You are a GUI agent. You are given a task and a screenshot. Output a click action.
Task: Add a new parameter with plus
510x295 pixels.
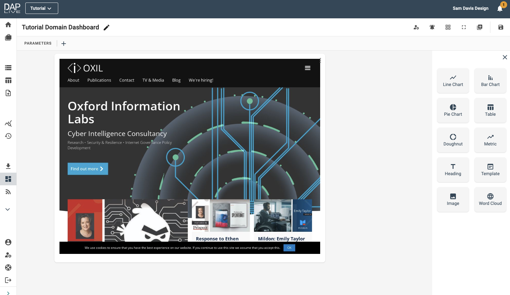[x=64, y=44]
